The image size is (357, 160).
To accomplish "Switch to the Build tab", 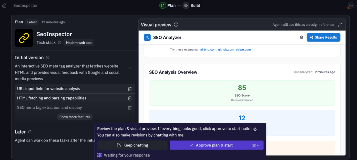I will [x=192, y=6].
